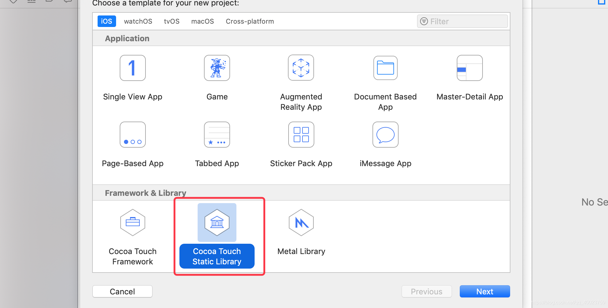This screenshot has width=608, height=308.
Task: Choose the Game template icon
Action: pos(217,68)
